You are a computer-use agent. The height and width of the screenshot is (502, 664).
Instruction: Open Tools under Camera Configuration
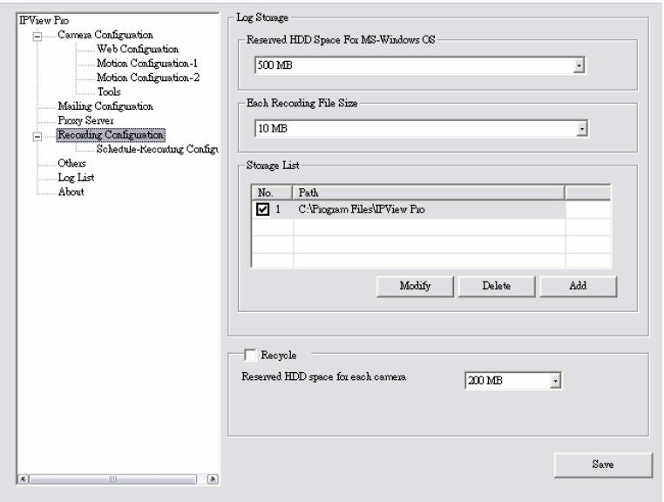tap(109, 92)
